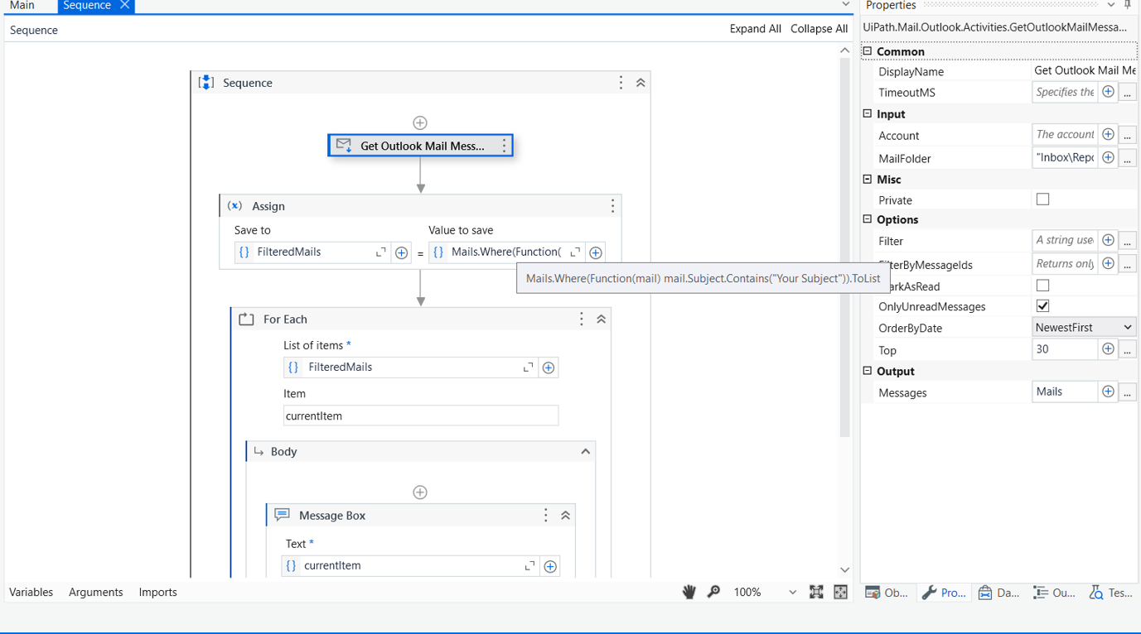Open the OrderByDate dropdown
The width and height of the screenshot is (1141, 634).
pos(1129,326)
